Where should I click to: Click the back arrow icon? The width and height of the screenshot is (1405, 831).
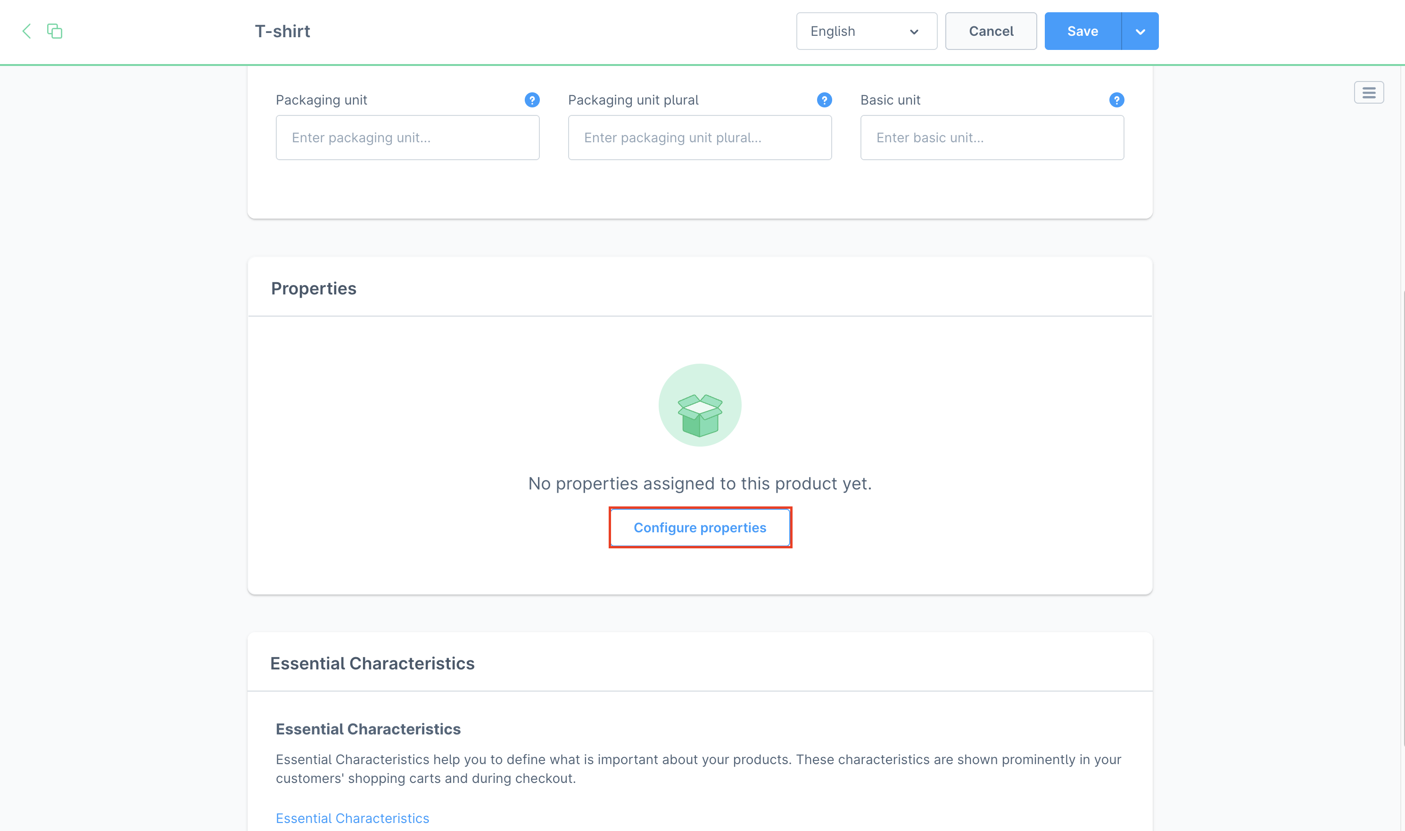point(26,31)
